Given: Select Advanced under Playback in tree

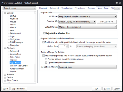Looking at the screenshot, I should tap(14, 51).
